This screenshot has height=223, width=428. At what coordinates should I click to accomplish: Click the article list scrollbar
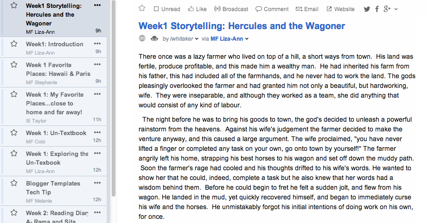click(114, 98)
